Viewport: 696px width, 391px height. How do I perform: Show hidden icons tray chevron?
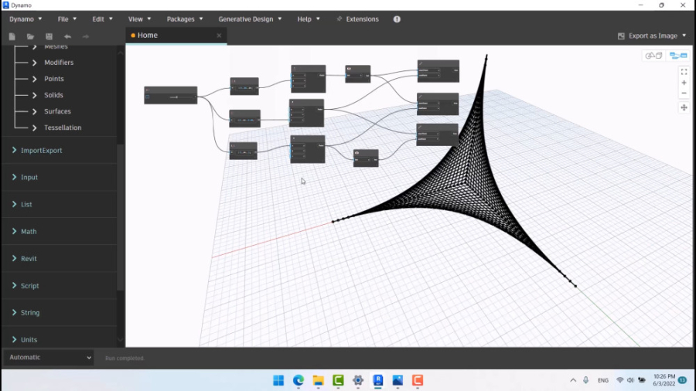click(573, 380)
